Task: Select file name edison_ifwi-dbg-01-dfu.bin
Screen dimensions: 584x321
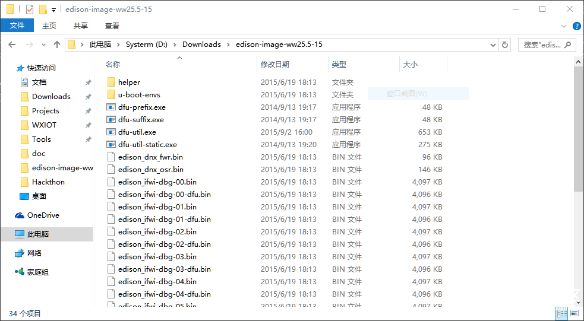Action: 164,220
